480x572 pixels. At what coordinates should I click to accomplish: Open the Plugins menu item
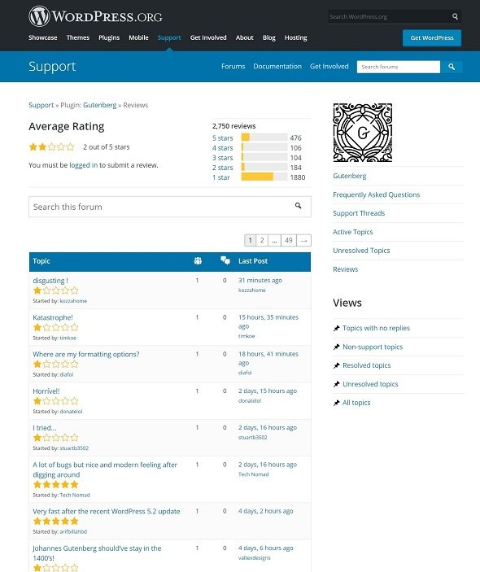[109, 37]
